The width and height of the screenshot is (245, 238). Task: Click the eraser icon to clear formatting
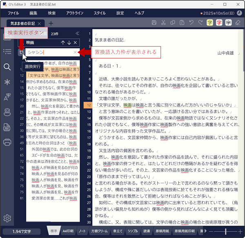point(238,23)
